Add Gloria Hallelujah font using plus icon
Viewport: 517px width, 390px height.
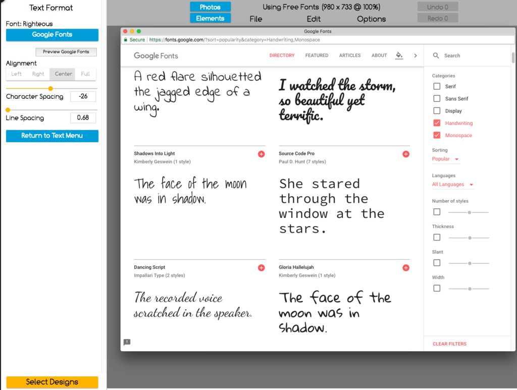tap(406, 268)
